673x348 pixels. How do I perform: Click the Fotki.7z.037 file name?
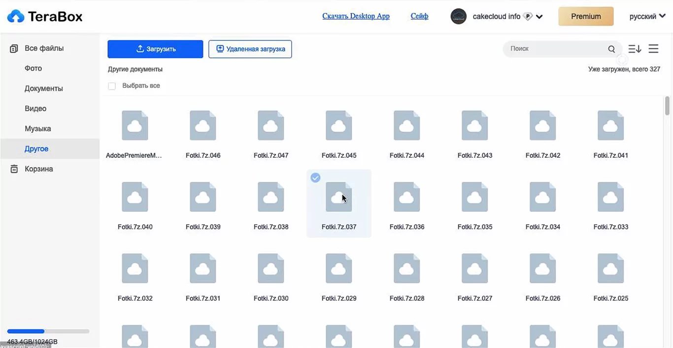(339, 227)
